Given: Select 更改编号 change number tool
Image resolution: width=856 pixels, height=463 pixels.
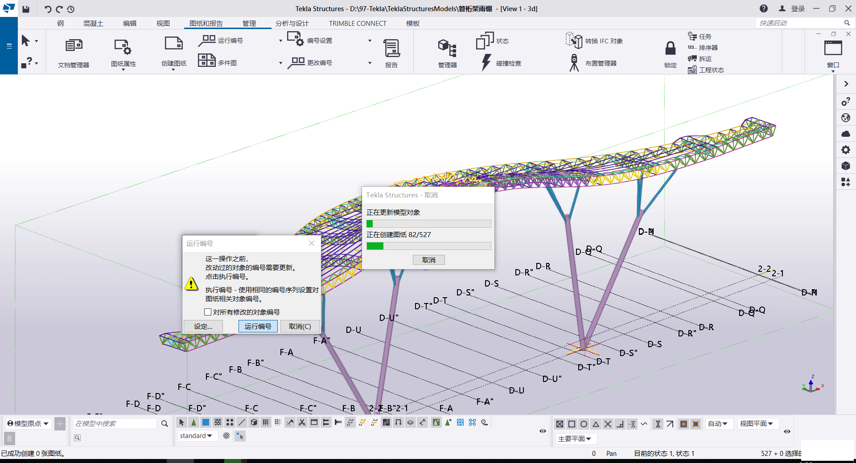Looking at the screenshot, I should click(x=310, y=63).
